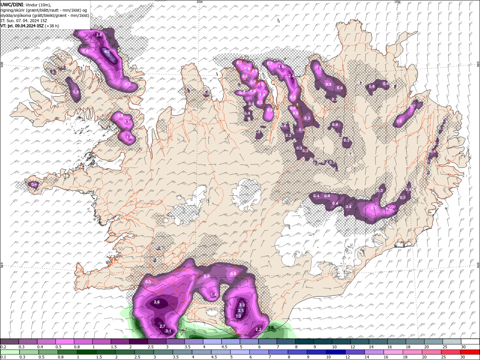Click the 'IT: Sun. 07. 04. 2024 15Z' line
This screenshot has width=480, height=360.
(x=24, y=21)
